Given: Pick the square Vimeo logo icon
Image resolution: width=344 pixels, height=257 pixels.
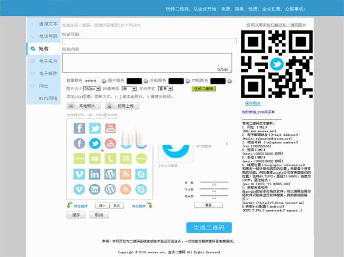Looking at the screenshot, I should coord(79,174).
